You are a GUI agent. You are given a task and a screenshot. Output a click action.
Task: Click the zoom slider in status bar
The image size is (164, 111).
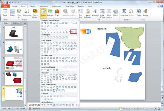144,109
